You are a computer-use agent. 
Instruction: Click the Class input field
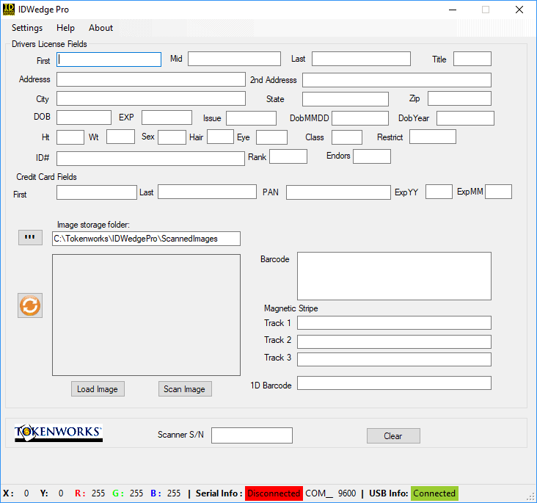(346, 137)
